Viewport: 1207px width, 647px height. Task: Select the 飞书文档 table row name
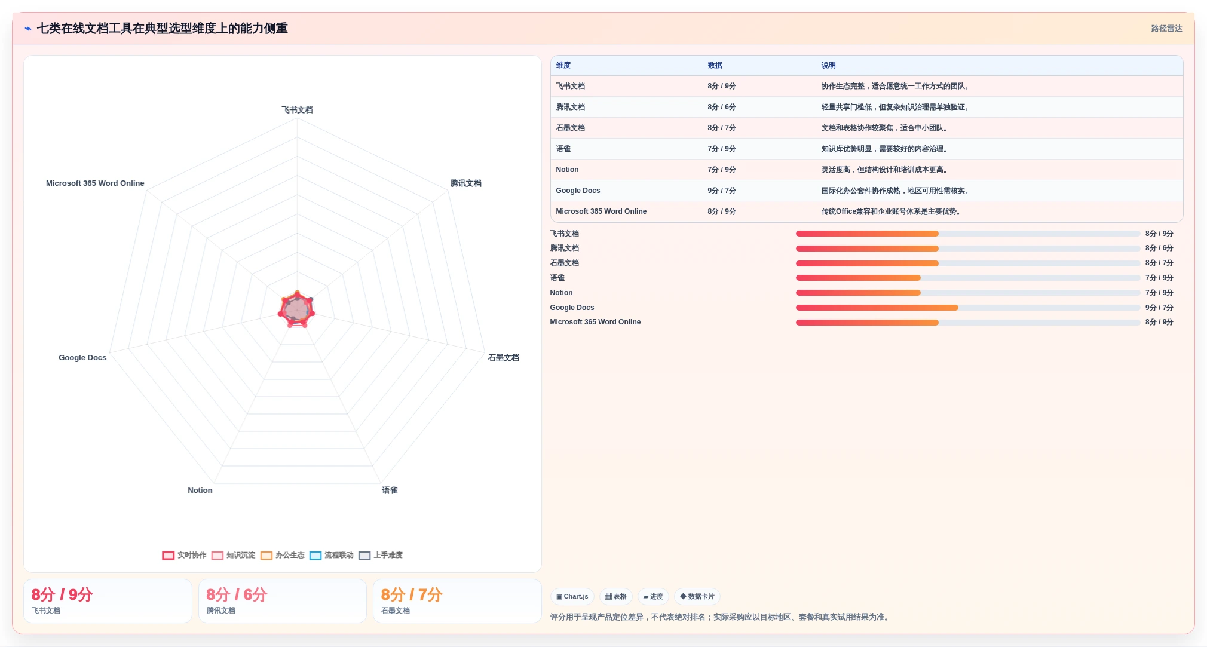[x=571, y=86]
